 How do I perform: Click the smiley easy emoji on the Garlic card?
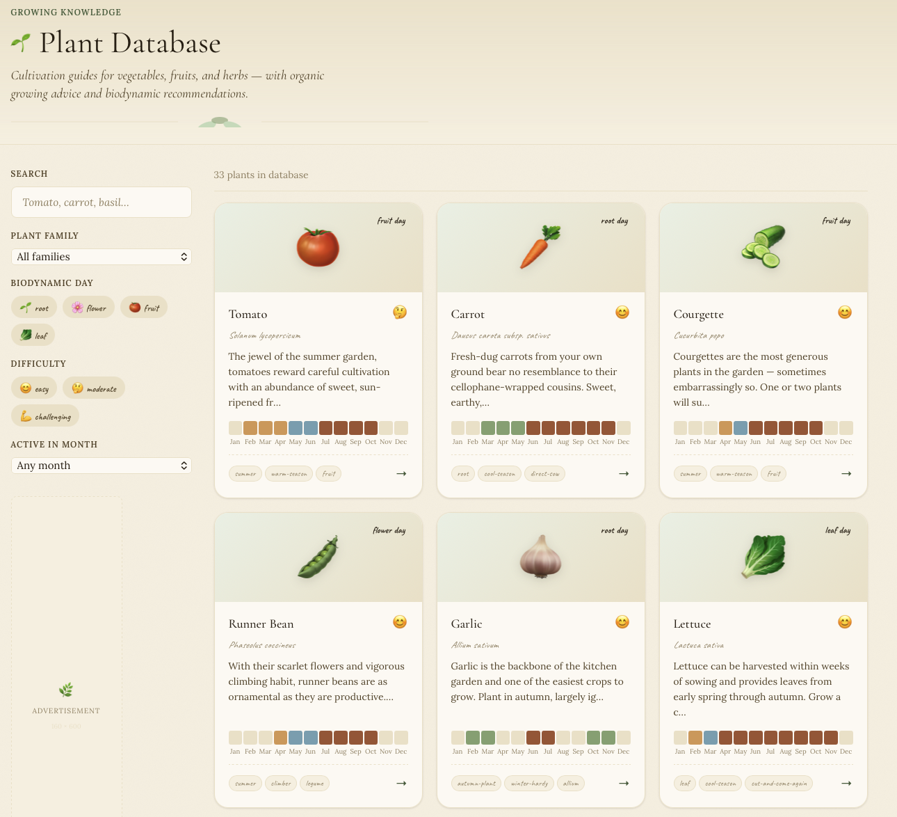(x=622, y=621)
